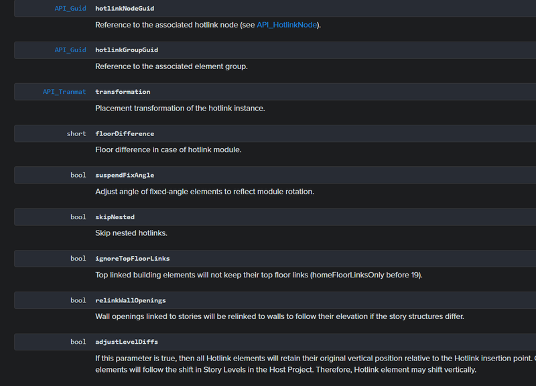Click the bool type beside adjustLevelDiffs

click(78, 342)
